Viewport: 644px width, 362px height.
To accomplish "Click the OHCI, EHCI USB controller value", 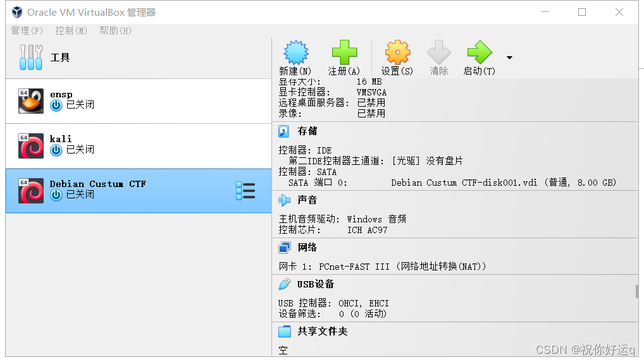I will pyautogui.click(x=364, y=303).
